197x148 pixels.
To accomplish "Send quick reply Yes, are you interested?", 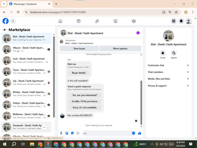I will (85, 95).
